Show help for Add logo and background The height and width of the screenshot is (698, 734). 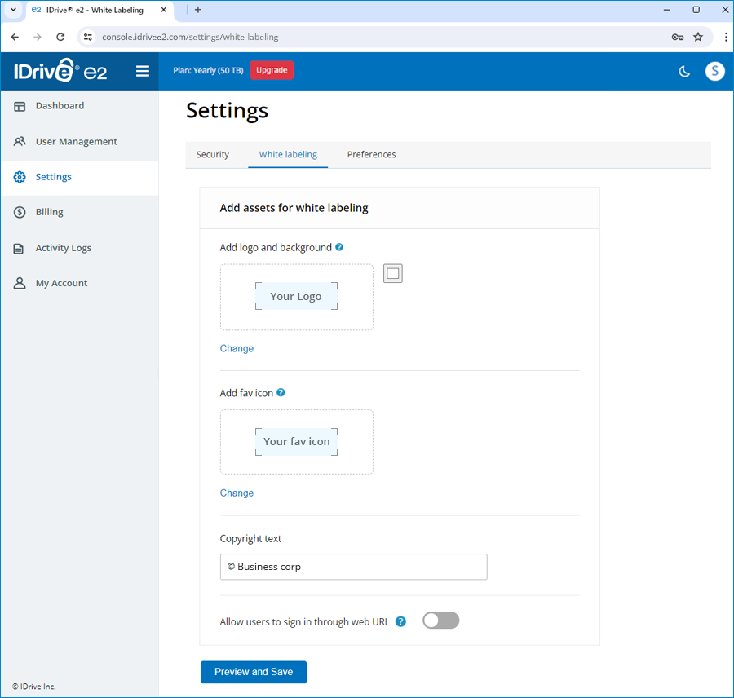[339, 247]
